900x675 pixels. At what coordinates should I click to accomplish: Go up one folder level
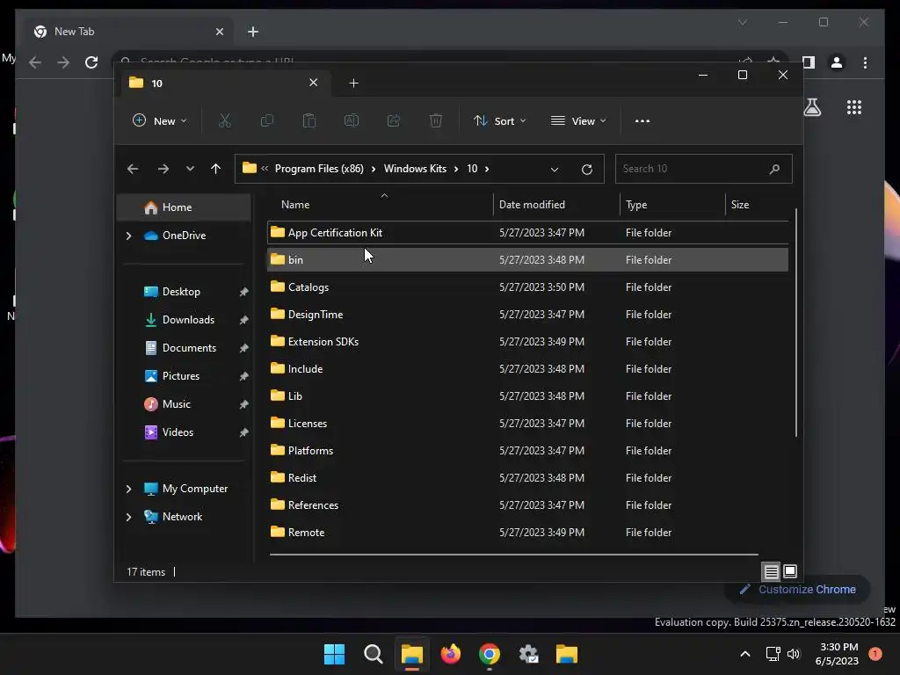click(215, 169)
